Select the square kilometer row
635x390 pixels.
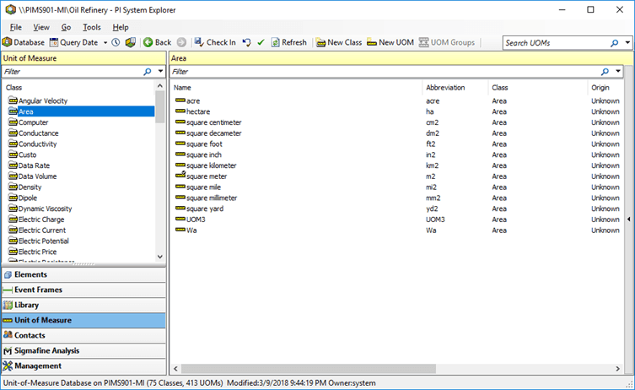(211, 165)
